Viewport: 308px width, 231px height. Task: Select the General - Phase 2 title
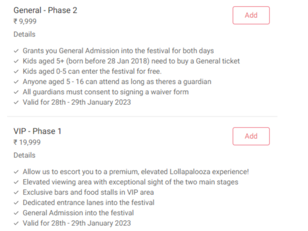click(45, 10)
